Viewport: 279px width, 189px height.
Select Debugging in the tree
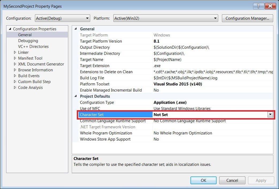click(x=28, y=41)
